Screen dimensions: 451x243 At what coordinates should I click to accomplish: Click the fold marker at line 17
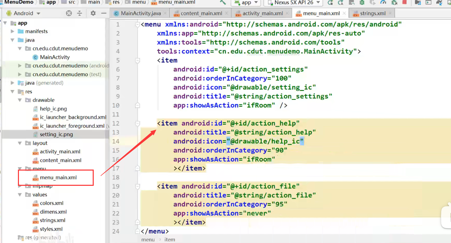pyautogui.click(x=137, y=168)
